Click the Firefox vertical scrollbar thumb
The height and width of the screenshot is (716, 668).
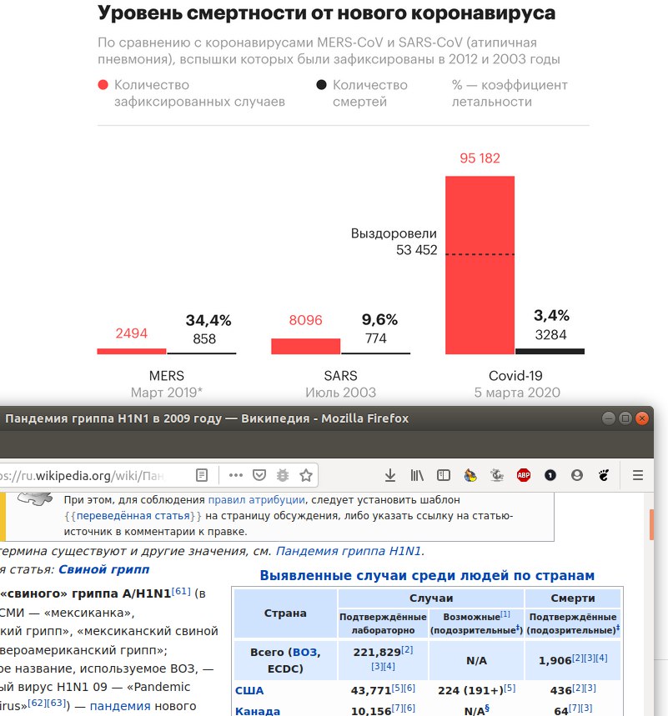coord(651,525)
